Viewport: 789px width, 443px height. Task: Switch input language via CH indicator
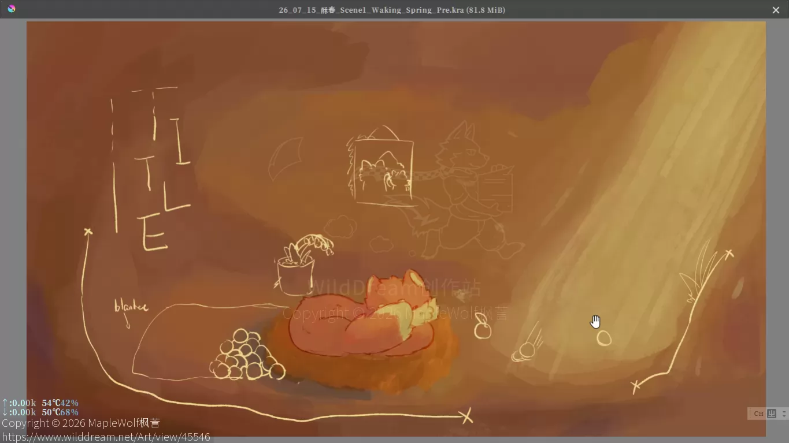[x=758, y=414]
